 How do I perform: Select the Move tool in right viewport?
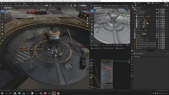(92, 18)
